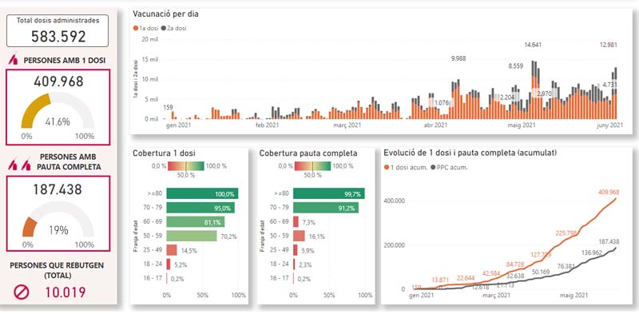
Task: Select the 60 - 69 bar showing 81,1%
Action: tap(196, 222)
